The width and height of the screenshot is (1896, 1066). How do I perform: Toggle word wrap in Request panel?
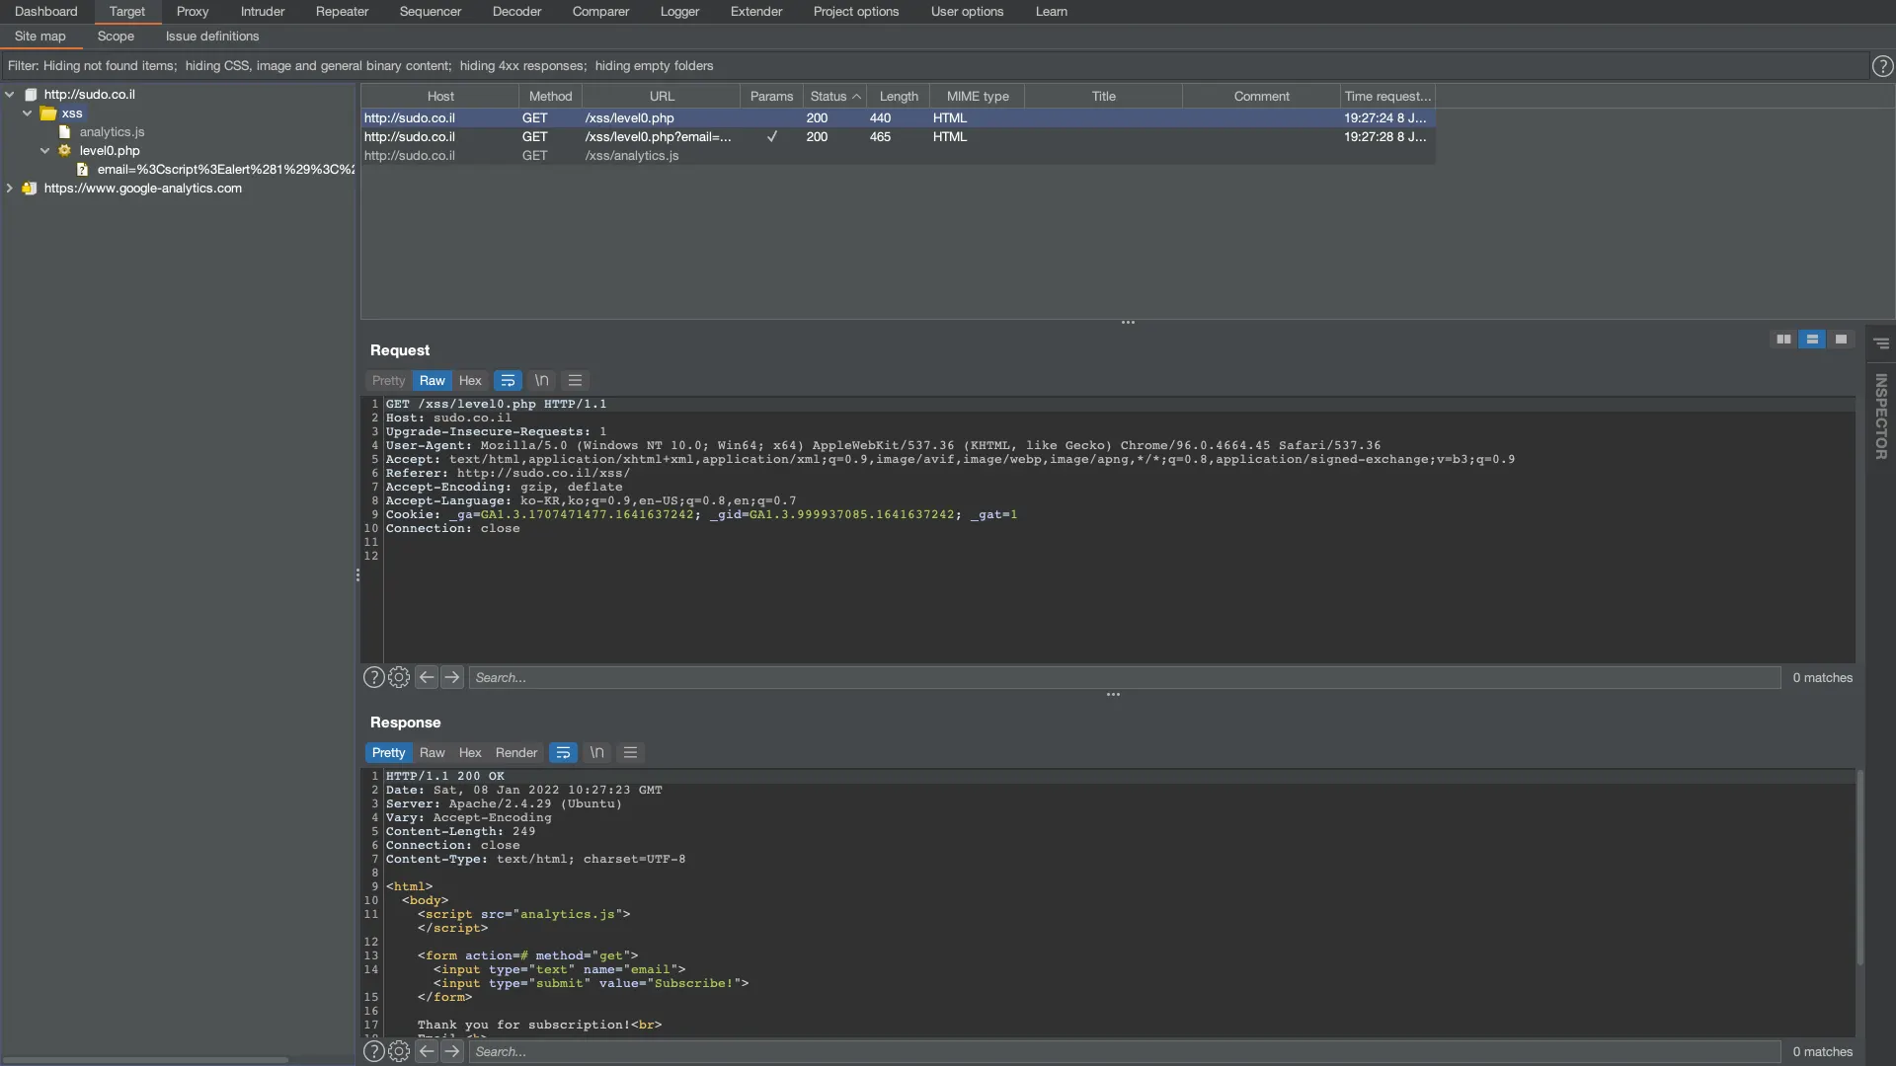pos(508,381)
